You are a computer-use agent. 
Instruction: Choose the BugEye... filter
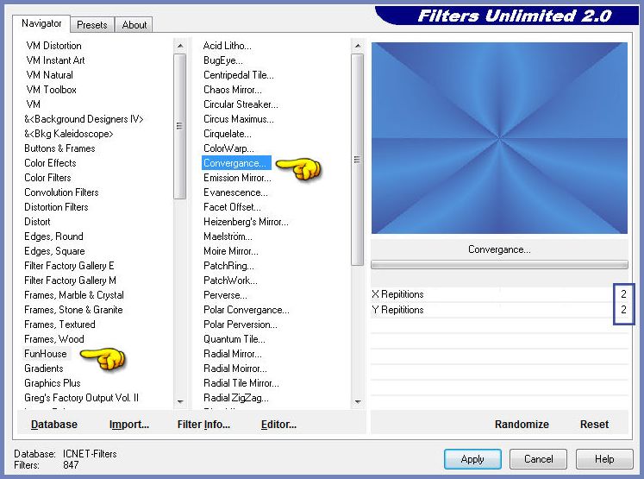pos(223,60)
